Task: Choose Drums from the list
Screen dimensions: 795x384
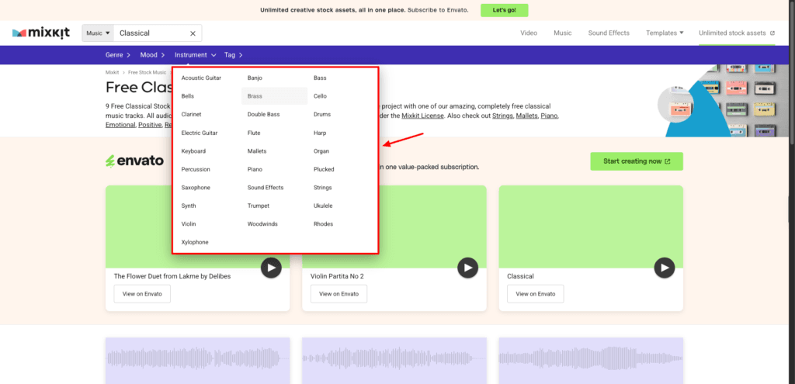Action: tap(322, 115)
